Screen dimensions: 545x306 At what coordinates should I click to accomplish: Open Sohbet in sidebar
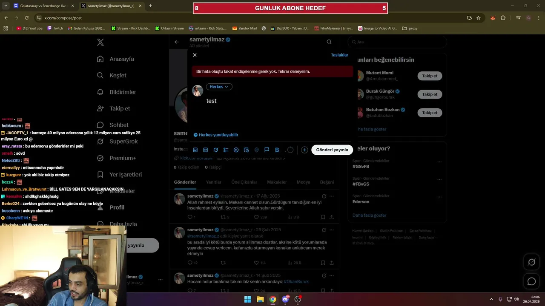coord(113,125)
